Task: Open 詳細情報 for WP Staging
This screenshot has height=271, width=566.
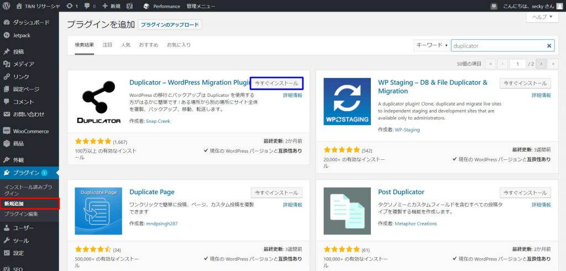Action: [x=542, y=95]
